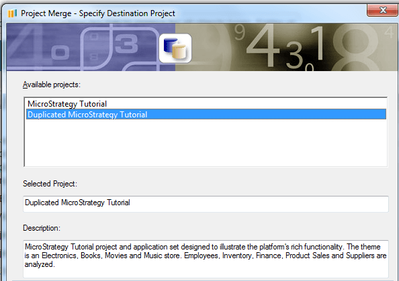Click the Description label
The width and height of the screenshot is (399, 281).
42,228
